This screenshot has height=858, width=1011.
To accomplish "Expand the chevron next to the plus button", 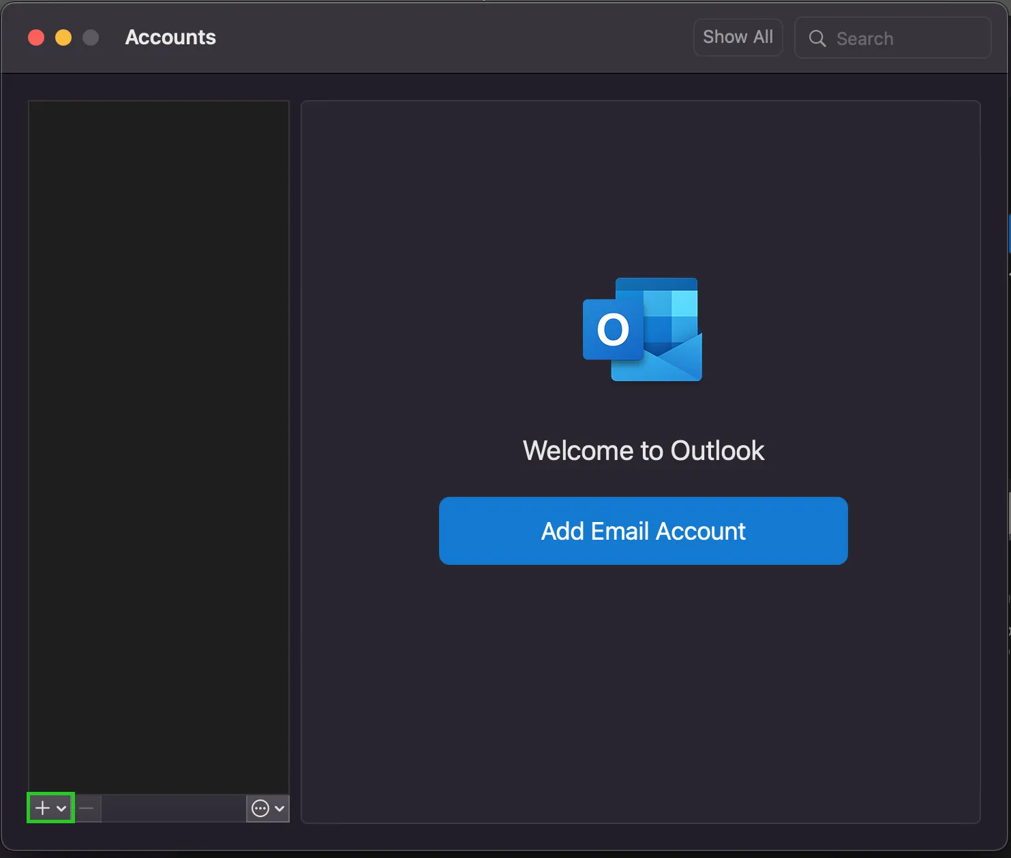I will pos(61,808).
